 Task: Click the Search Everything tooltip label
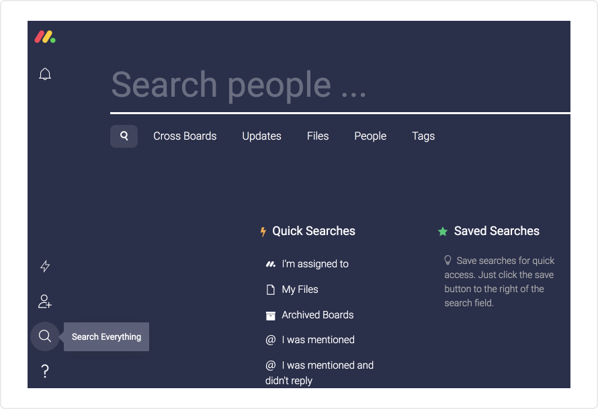(106, 336)
